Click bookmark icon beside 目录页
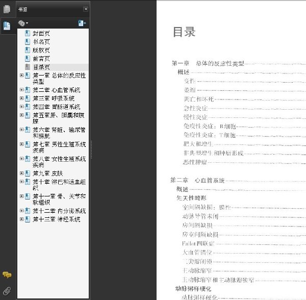Viewport: 306px width, 300px height. click(x=28, y=67)
